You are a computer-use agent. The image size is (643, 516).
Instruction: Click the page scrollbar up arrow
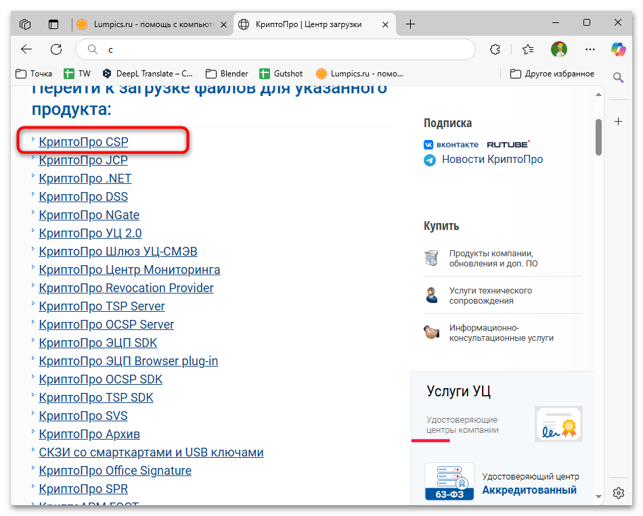tap(599, 95)
